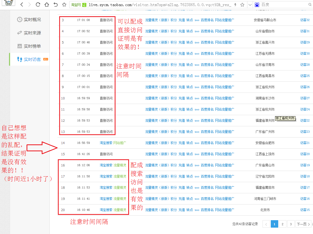Click the 17:00:39 visit time cell
This screenshot has height=234, width=313.
[x=84, y=54]
